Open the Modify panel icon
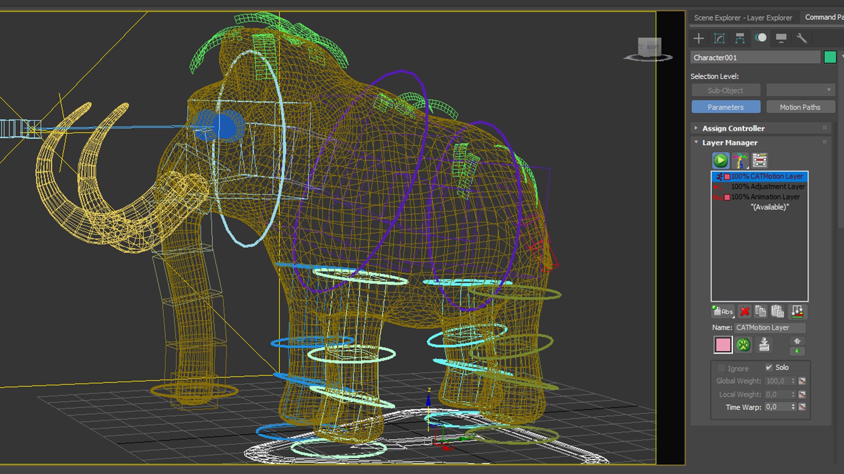The height and width of the screenshot is (474, 844). [x=719, y=38]
